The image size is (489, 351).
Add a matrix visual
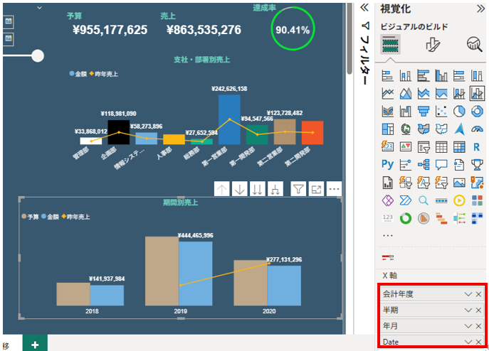pyautogui.click(x=459, y=146)
